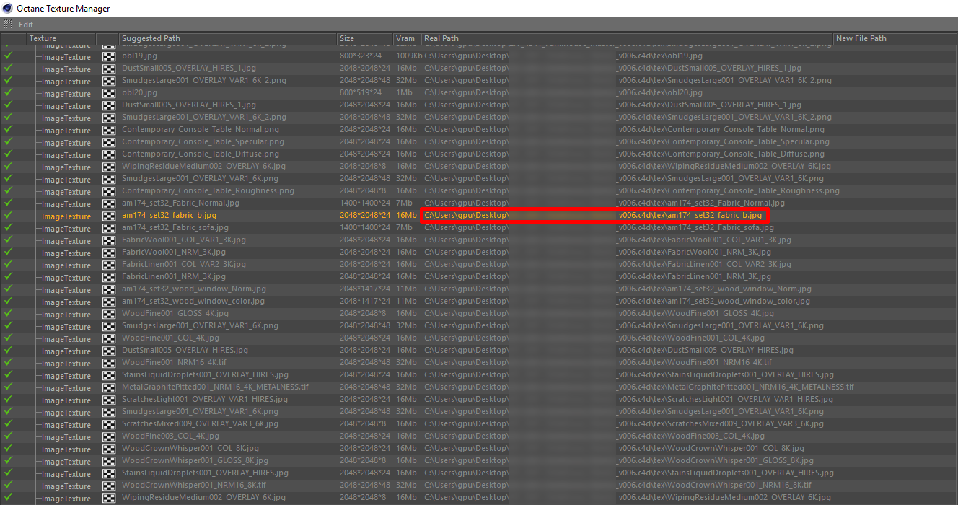Click checker icon for FabricWool001_NRM_3K.jpg
Image resolution: width=958 pixels, height=505 pixels.
click(x=109, y=252)
